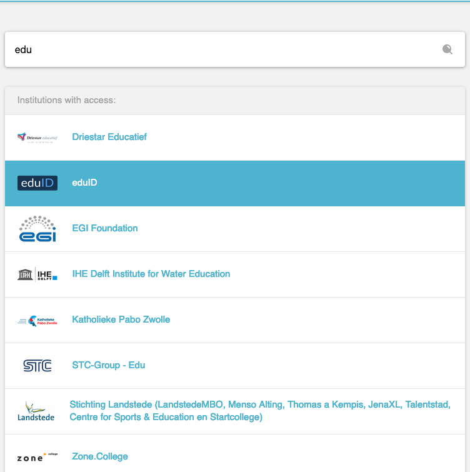The height and width of the screenshot is (472, 470).
Task: Click the STC logo
Action: pos(37,366)
